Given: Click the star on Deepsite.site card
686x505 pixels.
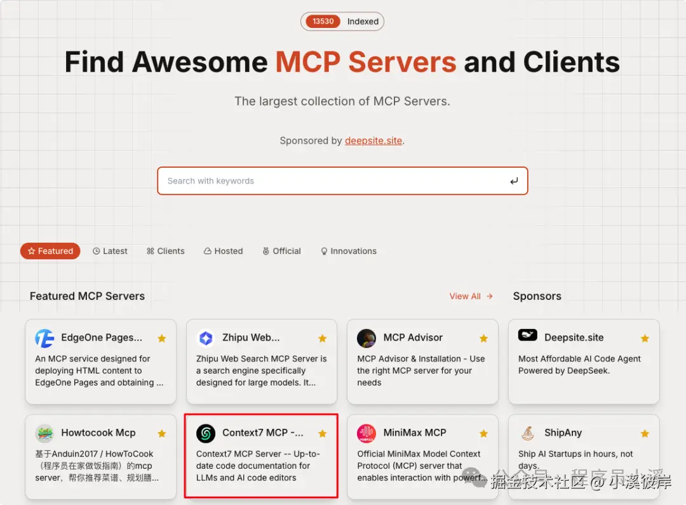Looking at the screenshot, I should (645, 339).
